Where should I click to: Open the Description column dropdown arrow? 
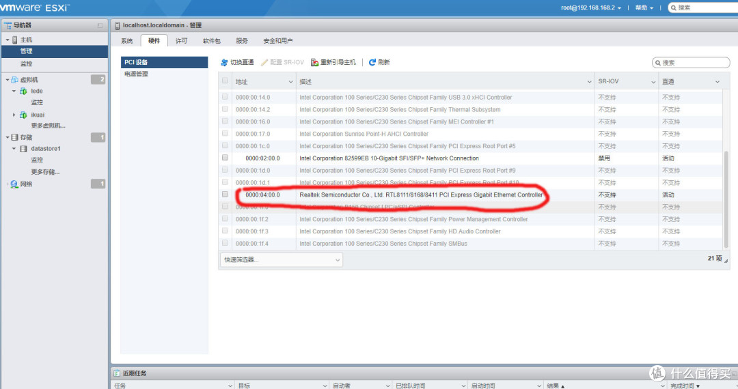point(589,82)
